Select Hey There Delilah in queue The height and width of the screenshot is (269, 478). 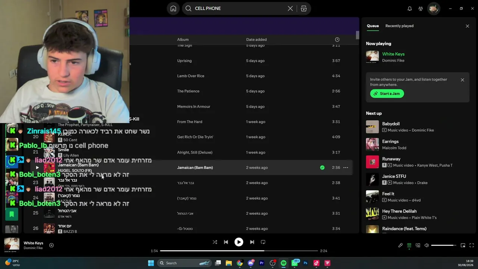(418, 214)
